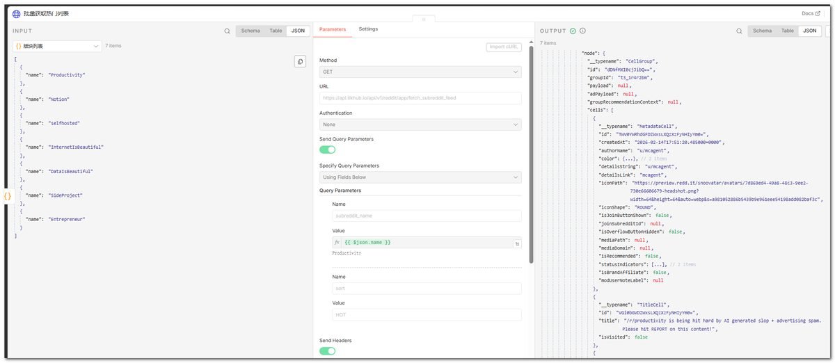Click the HOT Value field

coord(427,314)
